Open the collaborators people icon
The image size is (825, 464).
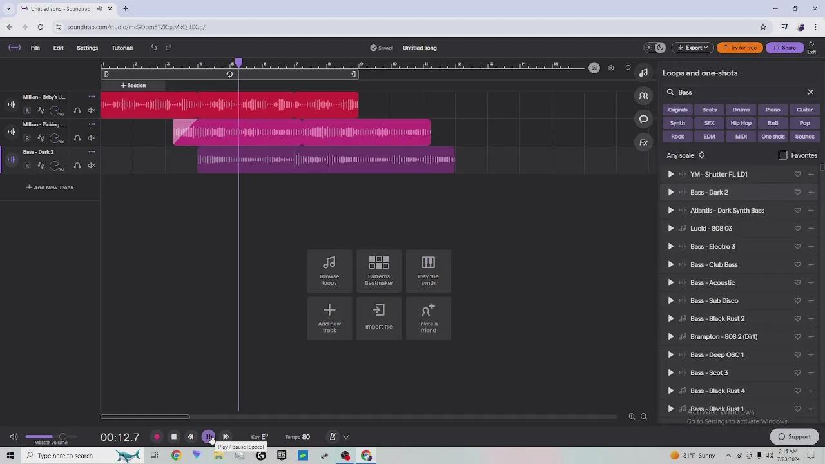coord(643,96)
